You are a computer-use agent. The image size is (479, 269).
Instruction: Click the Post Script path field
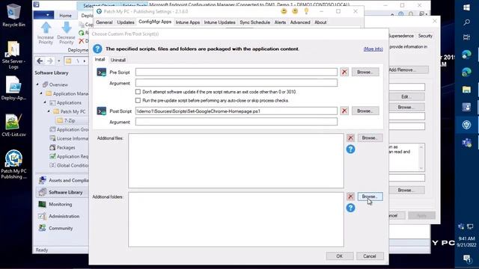coord(237,111)
